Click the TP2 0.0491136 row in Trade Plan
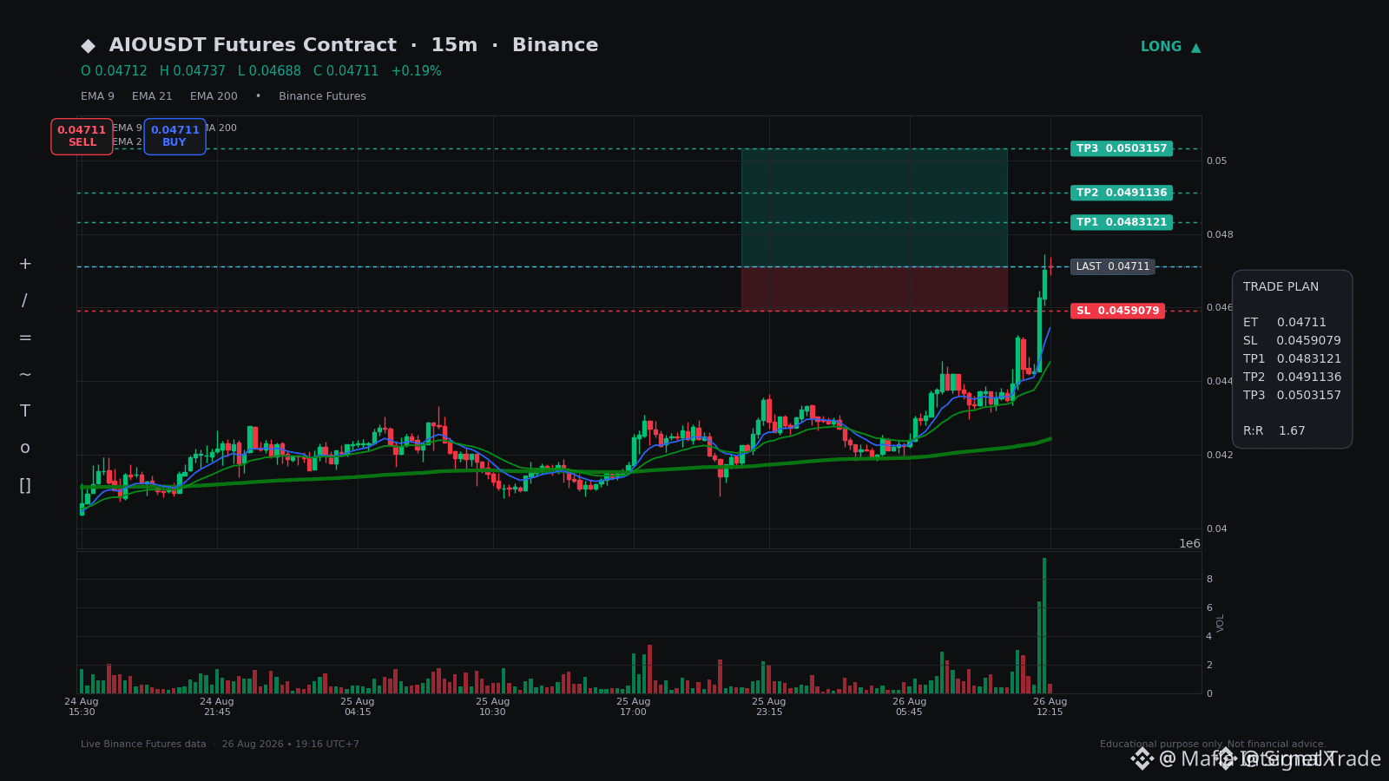The height and width of the screenshot is (781, 1389). [x=1292, y=377]
